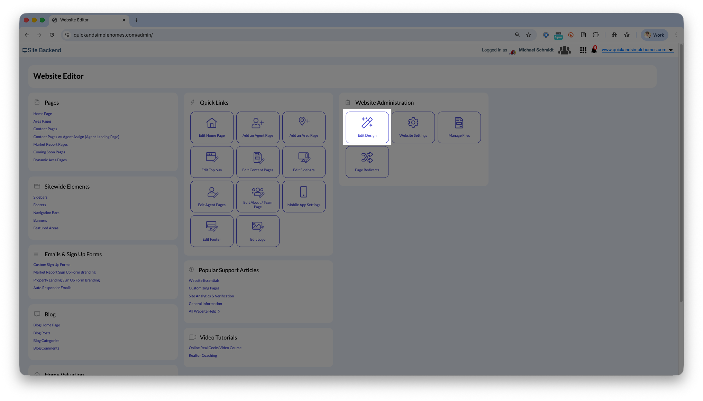Open the Dynamic Area Pages link
The width and height of the screenshot is (703, 401).
pyautogui.click(x=50, y=160)
